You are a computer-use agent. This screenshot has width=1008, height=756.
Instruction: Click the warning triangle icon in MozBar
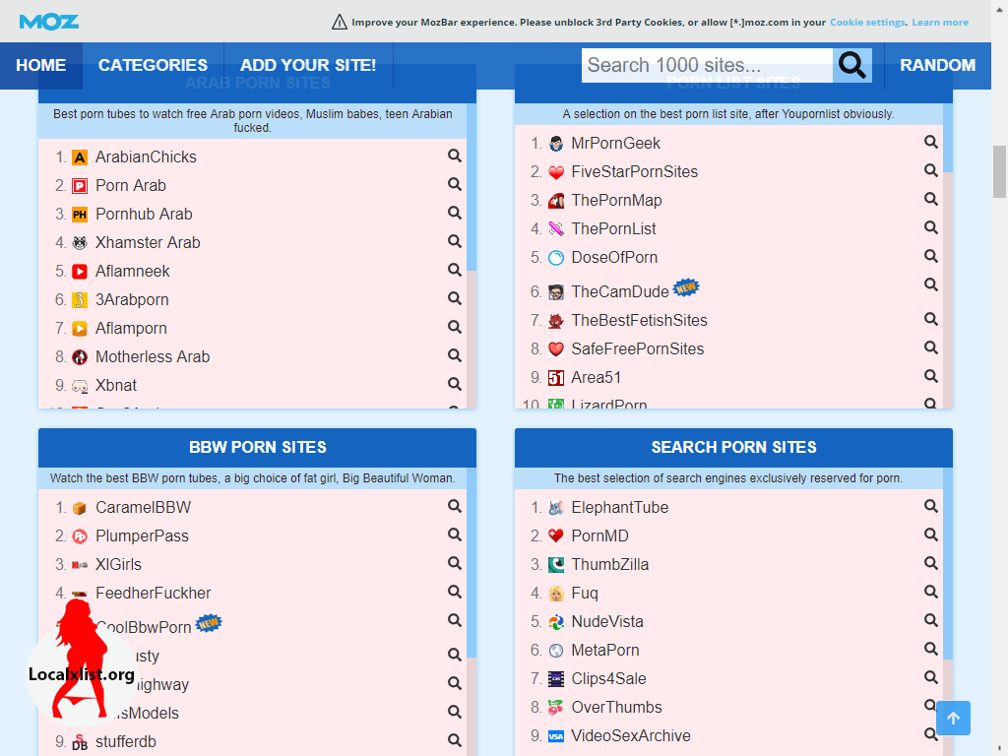point(339,23)
